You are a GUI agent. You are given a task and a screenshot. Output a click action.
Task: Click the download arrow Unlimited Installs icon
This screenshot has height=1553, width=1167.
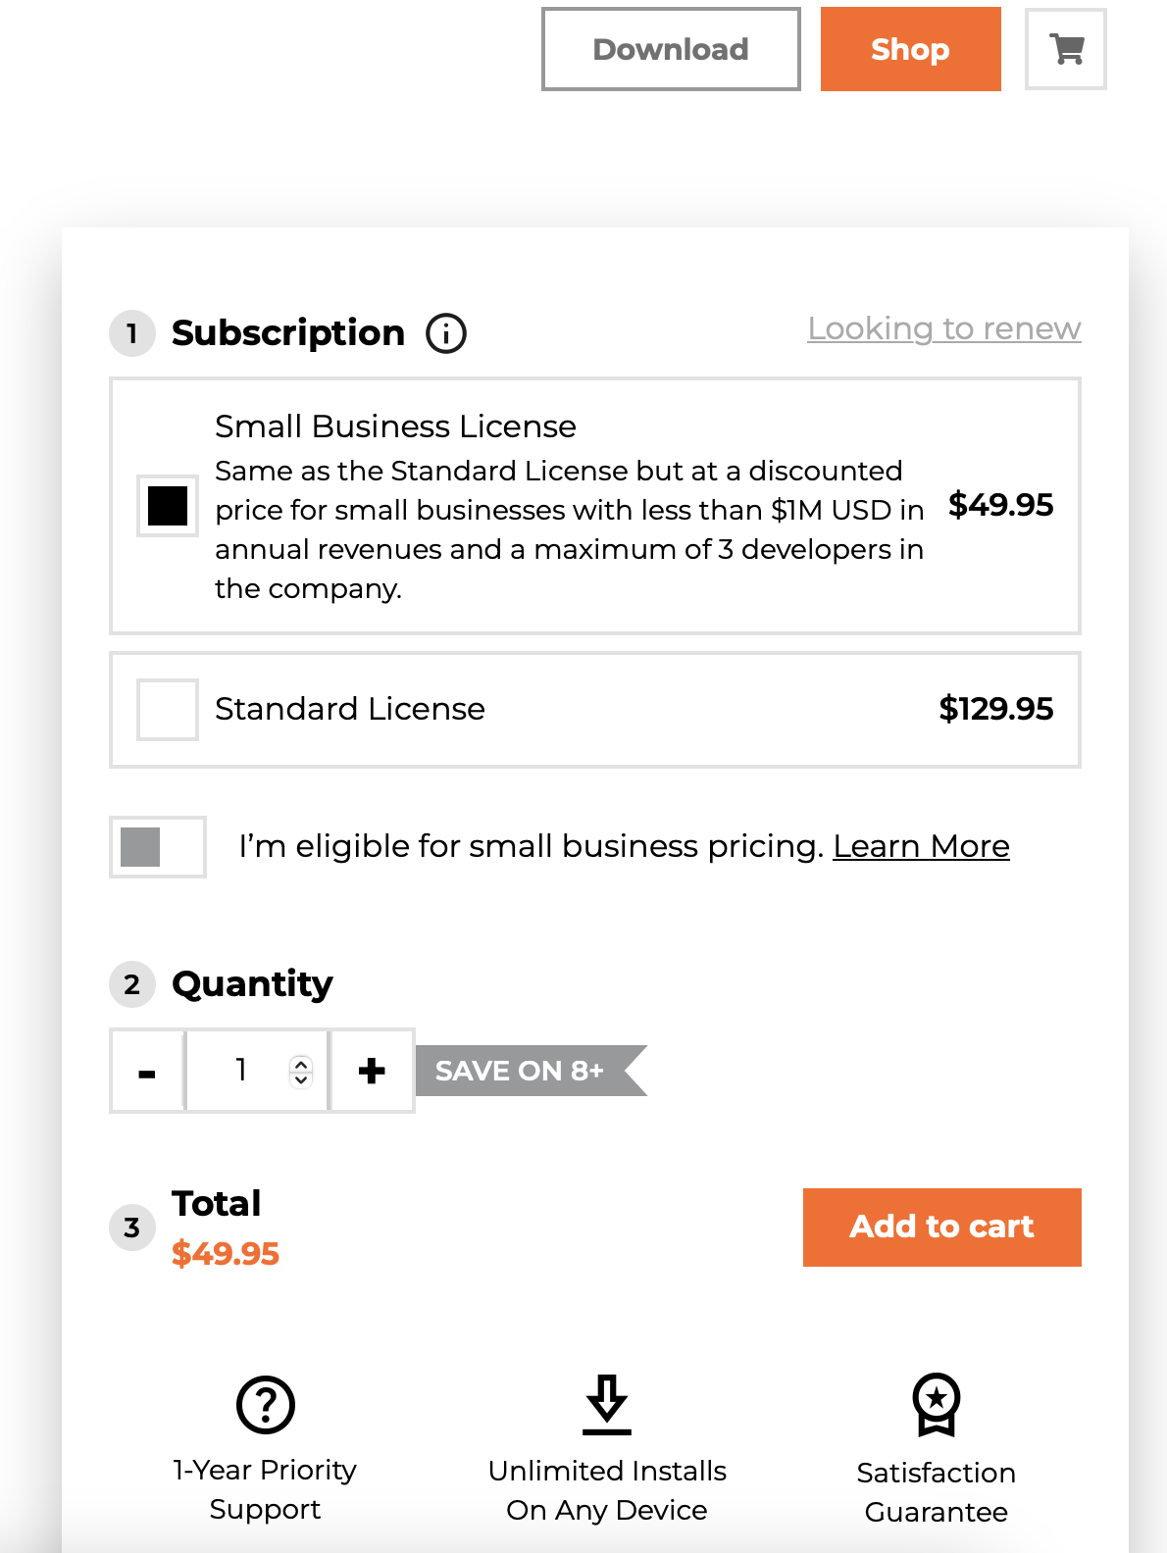[607, 1405]
